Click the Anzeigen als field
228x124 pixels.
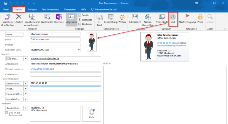point(65,64)
